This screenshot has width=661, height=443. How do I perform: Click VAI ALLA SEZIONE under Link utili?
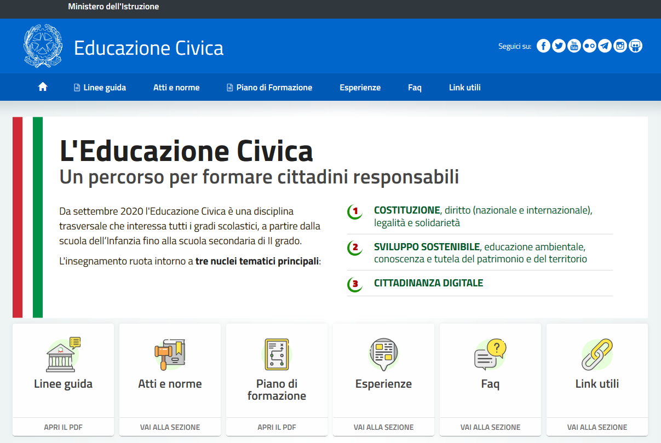point(597,427)
